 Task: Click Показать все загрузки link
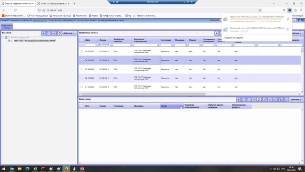point(234,38)
